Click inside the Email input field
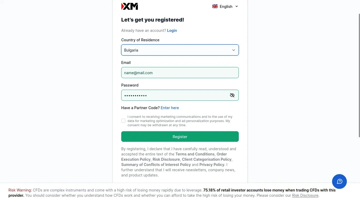This screenshot has width=360, height=202. tap(180, 73)
